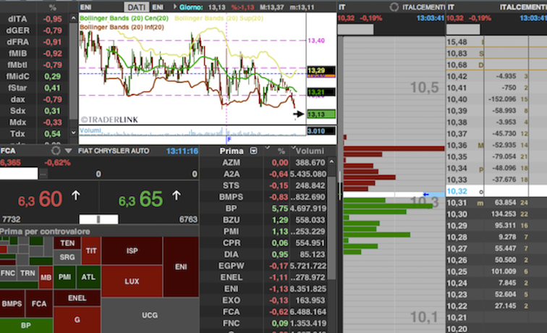The height and width of the screenshot is (333, 547).
Task: Select the AZM row
Action: click(263, 162)
